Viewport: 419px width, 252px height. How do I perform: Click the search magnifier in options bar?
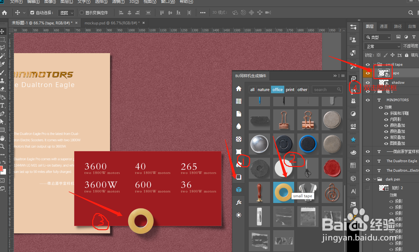tap(411, 13)
